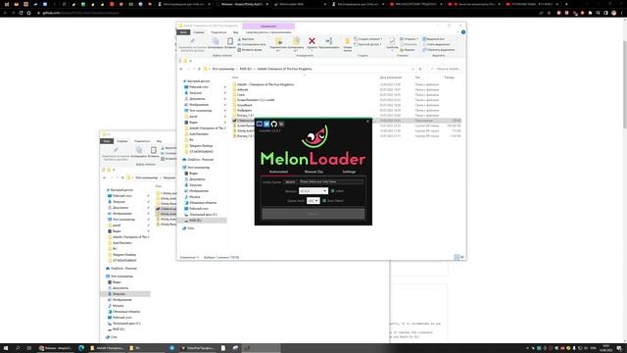This screenshot has height=353, width=627.
Task: Toggle the Latest checkbox
Action: click(333, 191)
